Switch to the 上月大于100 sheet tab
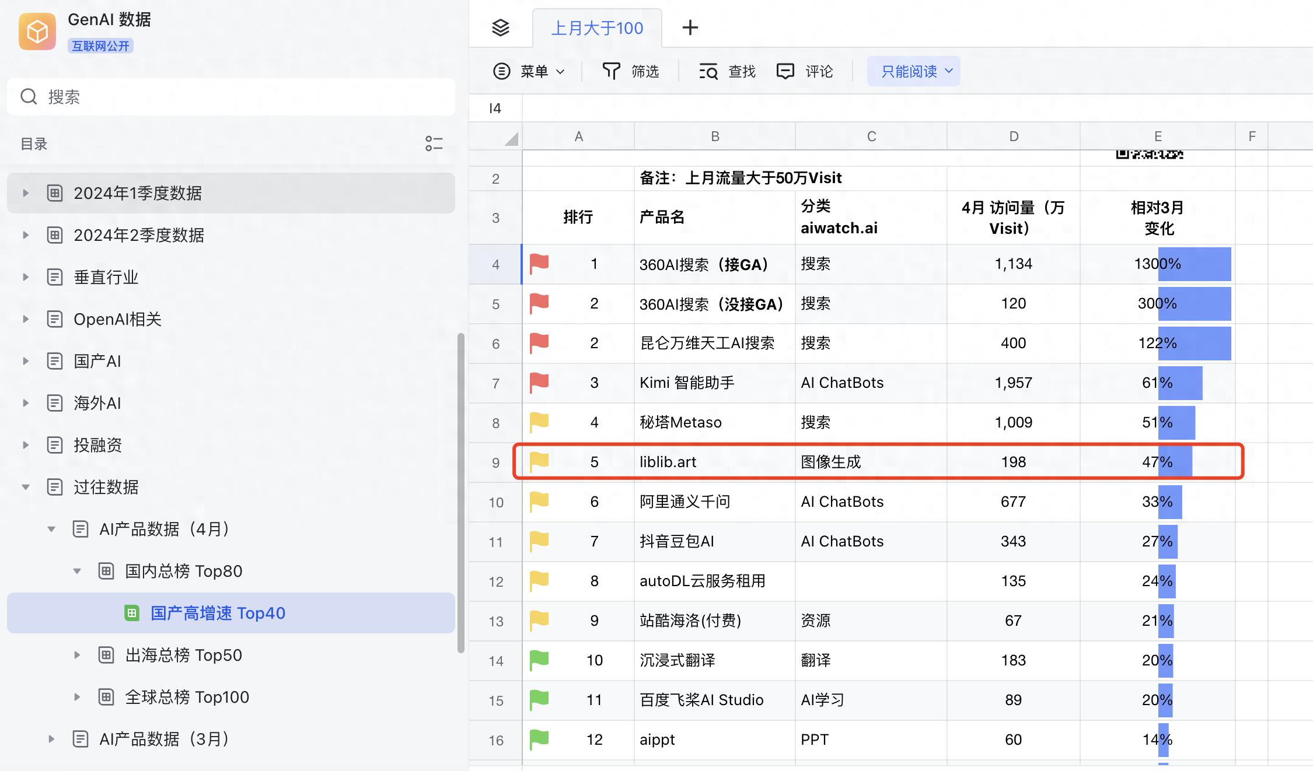1313x771 pixels. [x=597, y=28]
